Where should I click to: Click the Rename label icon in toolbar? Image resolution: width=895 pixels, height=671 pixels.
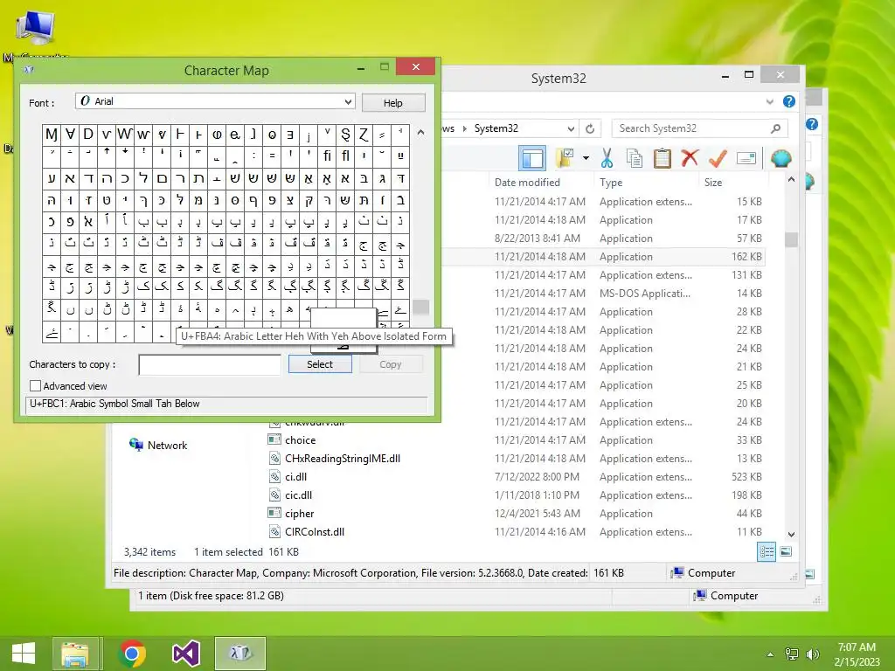pyautogui.click(x=746, y=158)
